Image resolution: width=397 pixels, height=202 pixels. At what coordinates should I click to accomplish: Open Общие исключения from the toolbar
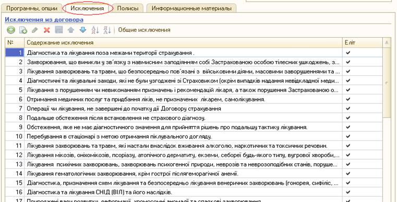click(144, 30)
